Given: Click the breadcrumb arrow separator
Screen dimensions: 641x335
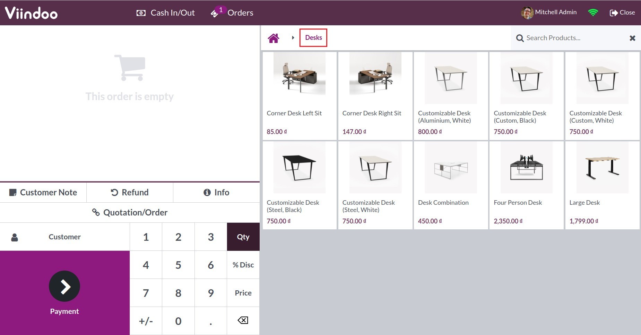Looking at the screenshot, I should pos(293,38).
